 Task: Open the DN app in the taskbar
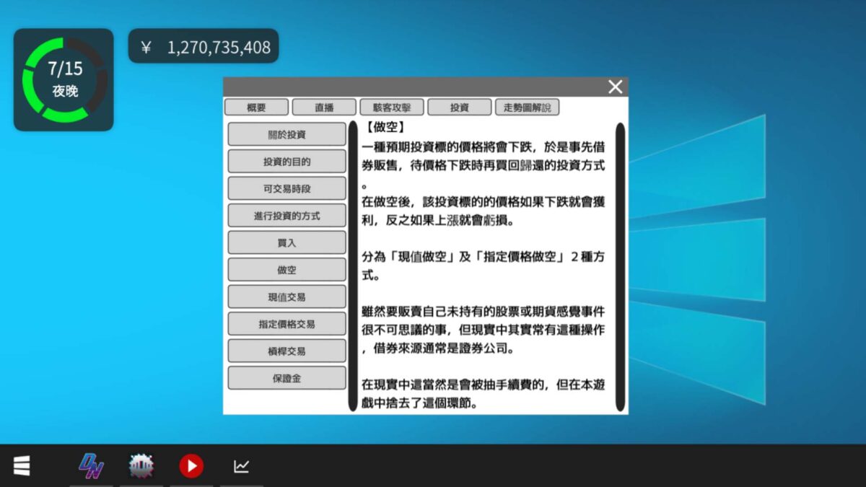(x=91, y=466)
